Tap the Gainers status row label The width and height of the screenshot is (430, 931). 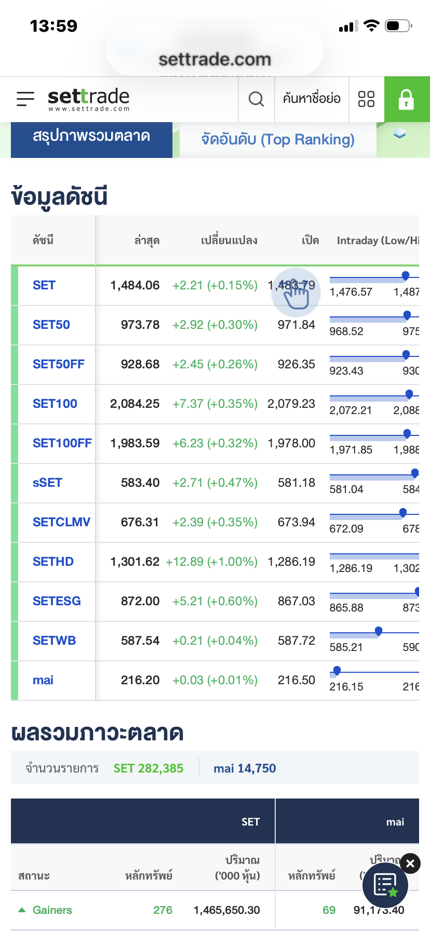pyautogui.click(x=52, y=910)
